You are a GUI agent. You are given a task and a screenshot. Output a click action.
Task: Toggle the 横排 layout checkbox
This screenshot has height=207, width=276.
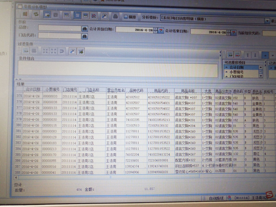(x=126, y=17)
